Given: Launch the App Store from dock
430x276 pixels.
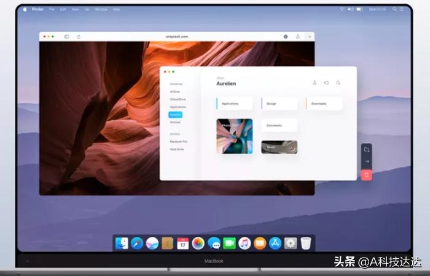Looking at the screenshot, I should 275,243.
